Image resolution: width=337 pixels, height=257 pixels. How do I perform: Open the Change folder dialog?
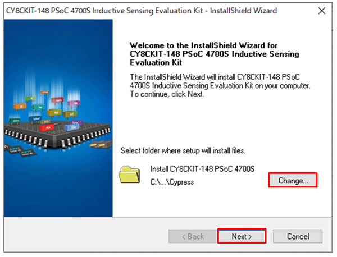coord(293,180)
